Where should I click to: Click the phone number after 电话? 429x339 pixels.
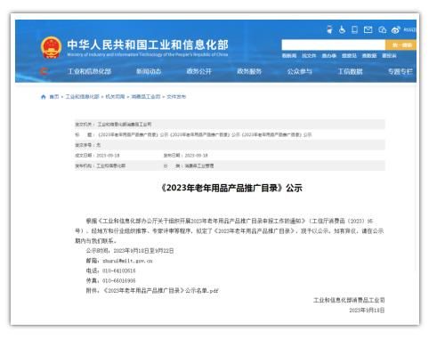119,270
